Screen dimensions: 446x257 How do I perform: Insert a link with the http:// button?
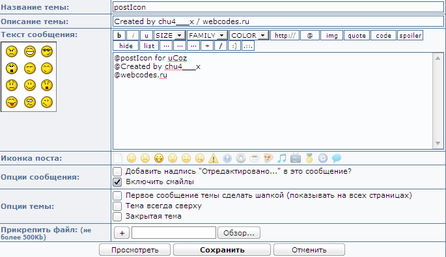coord(285,36)
